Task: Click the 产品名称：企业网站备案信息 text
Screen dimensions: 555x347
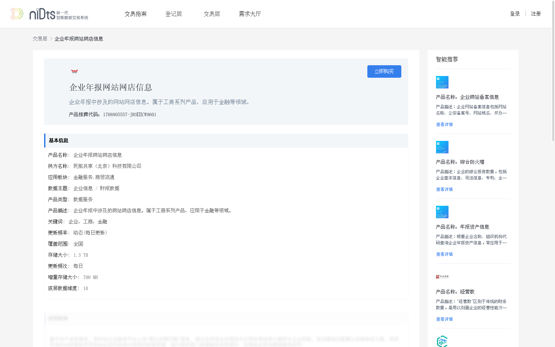Action: [467, 97]
